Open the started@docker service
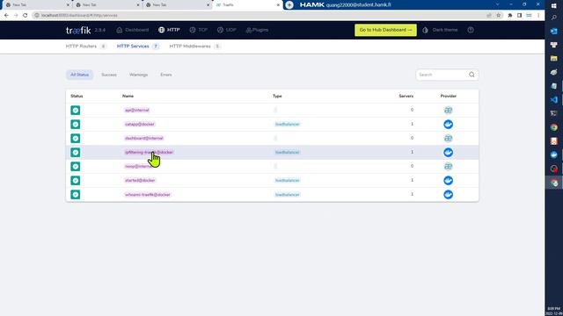The width and height of the screenshot is (563, 316). coord(140,180)
